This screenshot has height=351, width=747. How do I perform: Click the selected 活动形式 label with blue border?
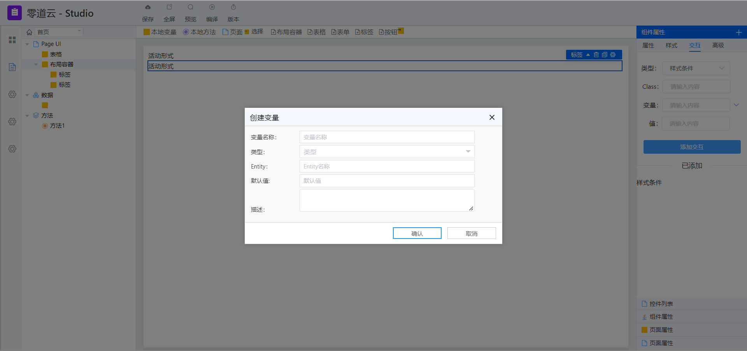point(385,66)
